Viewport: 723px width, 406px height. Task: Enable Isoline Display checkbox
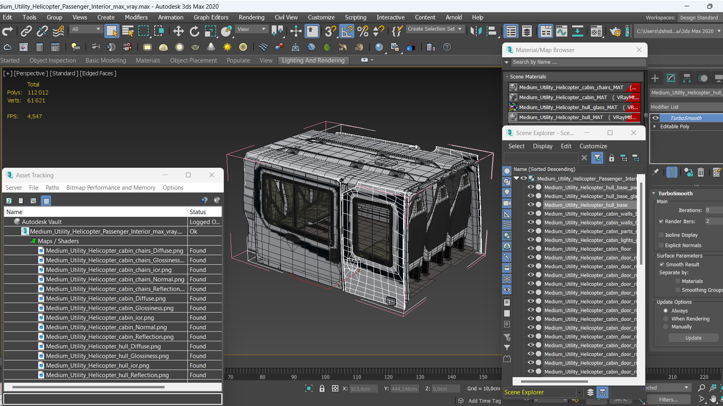pos(661,235)
